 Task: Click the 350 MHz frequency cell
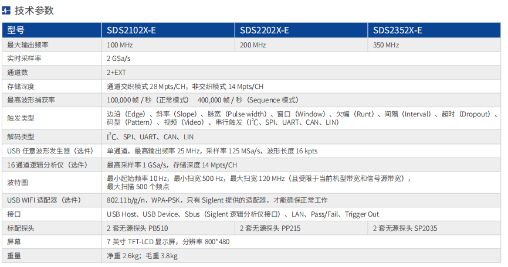[386, 45]
